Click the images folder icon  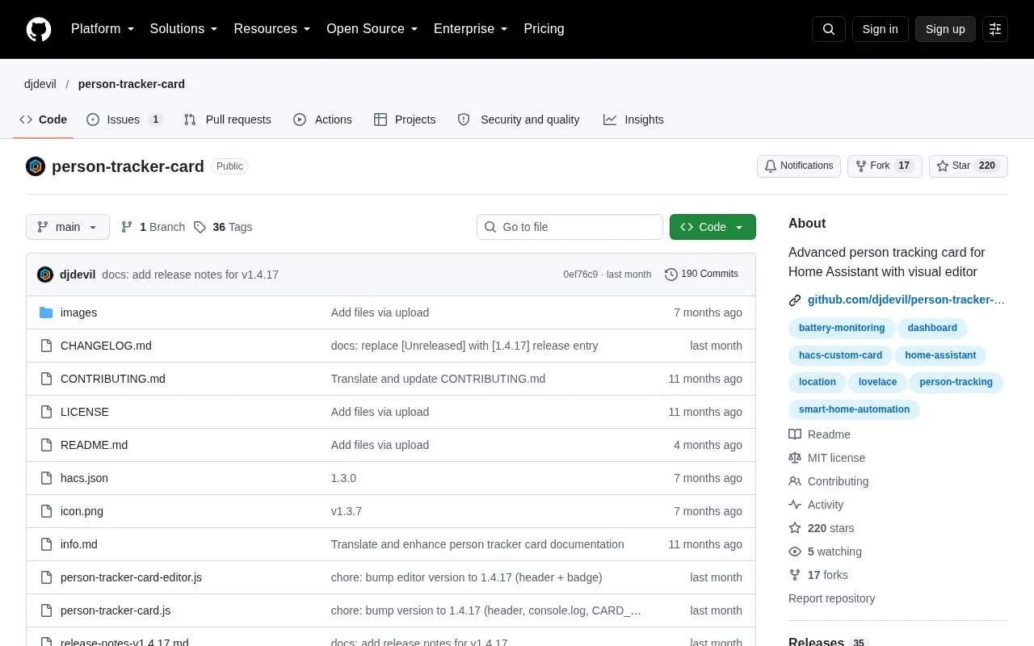[46, 313]
